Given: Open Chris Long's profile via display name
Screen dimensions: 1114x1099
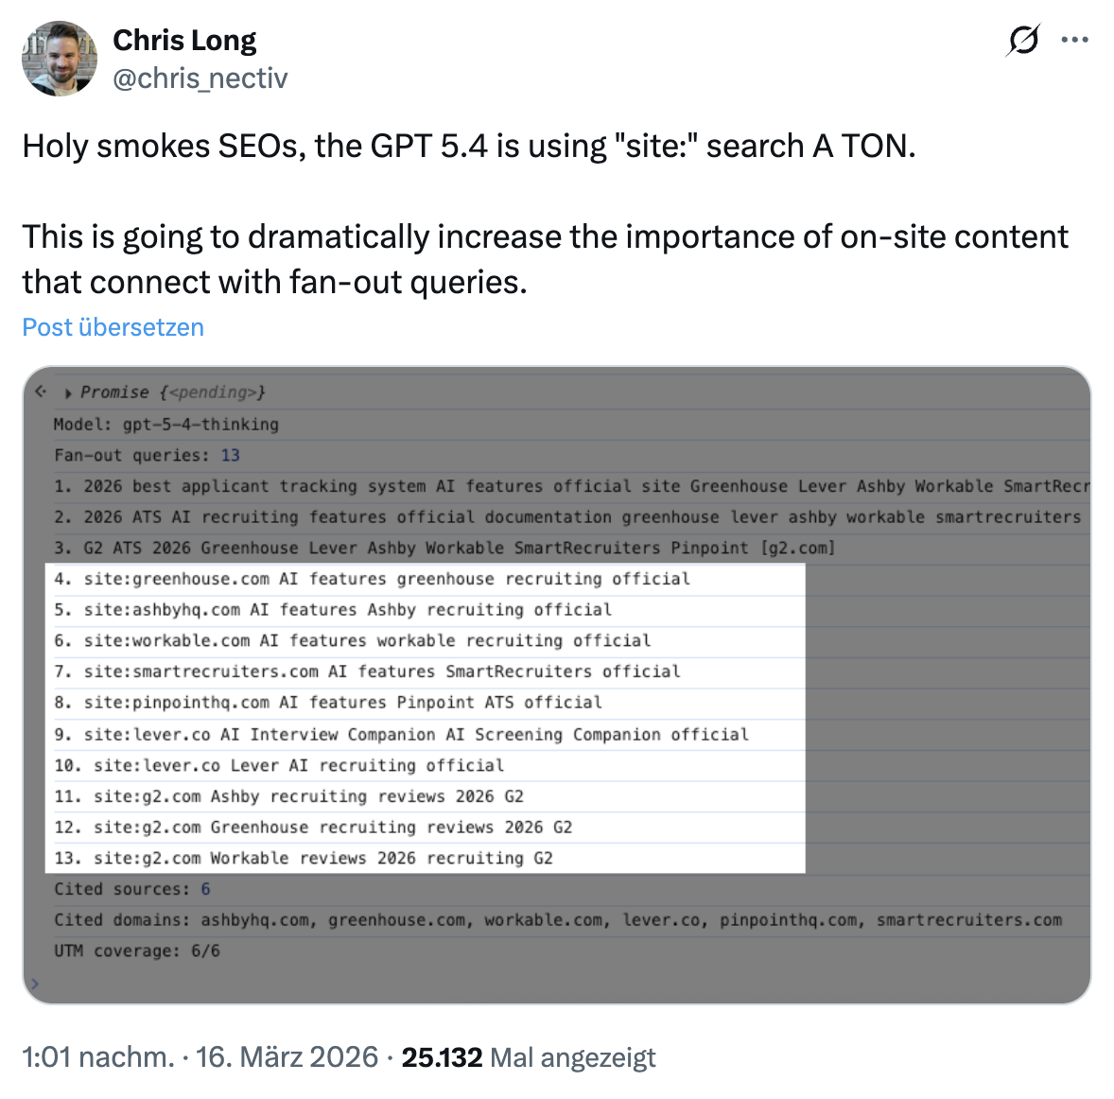Looking at the screenshot, I should [184, 40].
